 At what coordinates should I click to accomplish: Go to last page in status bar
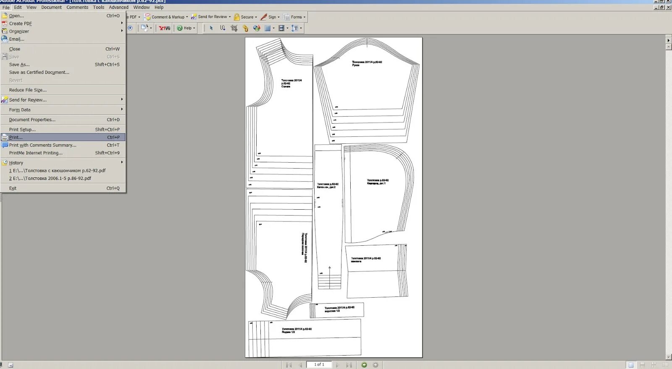tap(349, 365)
